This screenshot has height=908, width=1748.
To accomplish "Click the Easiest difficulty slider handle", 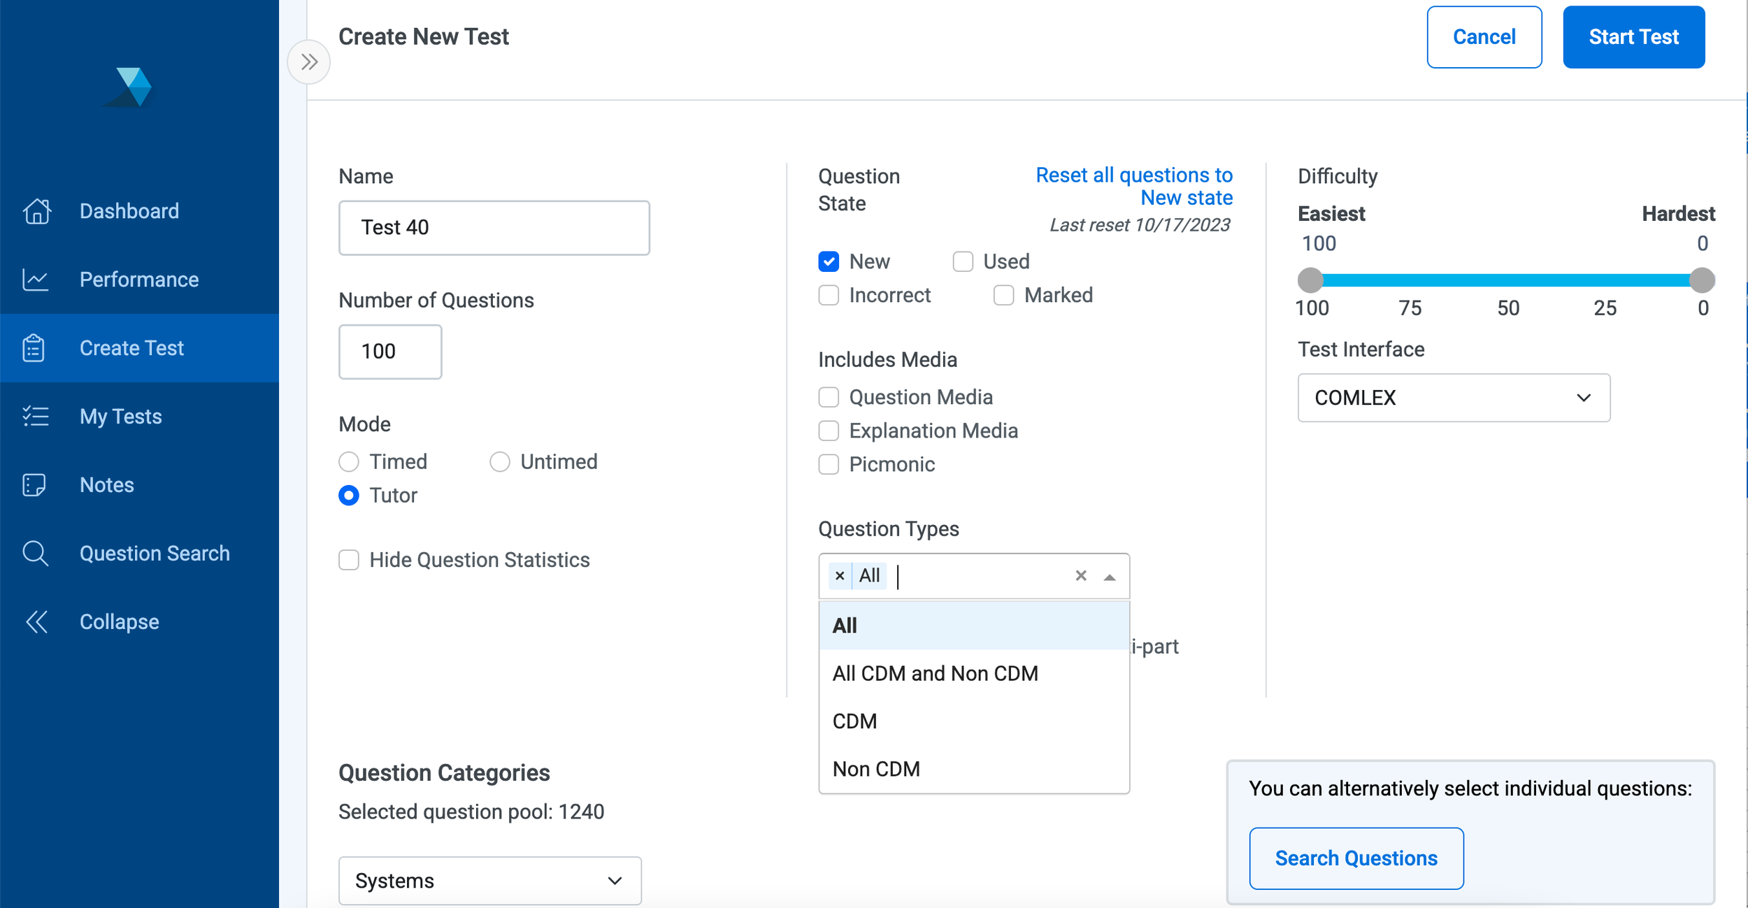I will [1310, 280].
